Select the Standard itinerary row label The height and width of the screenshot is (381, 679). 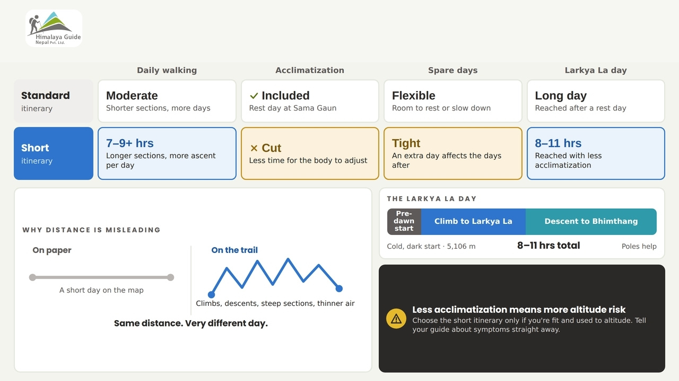click(54, 101)
